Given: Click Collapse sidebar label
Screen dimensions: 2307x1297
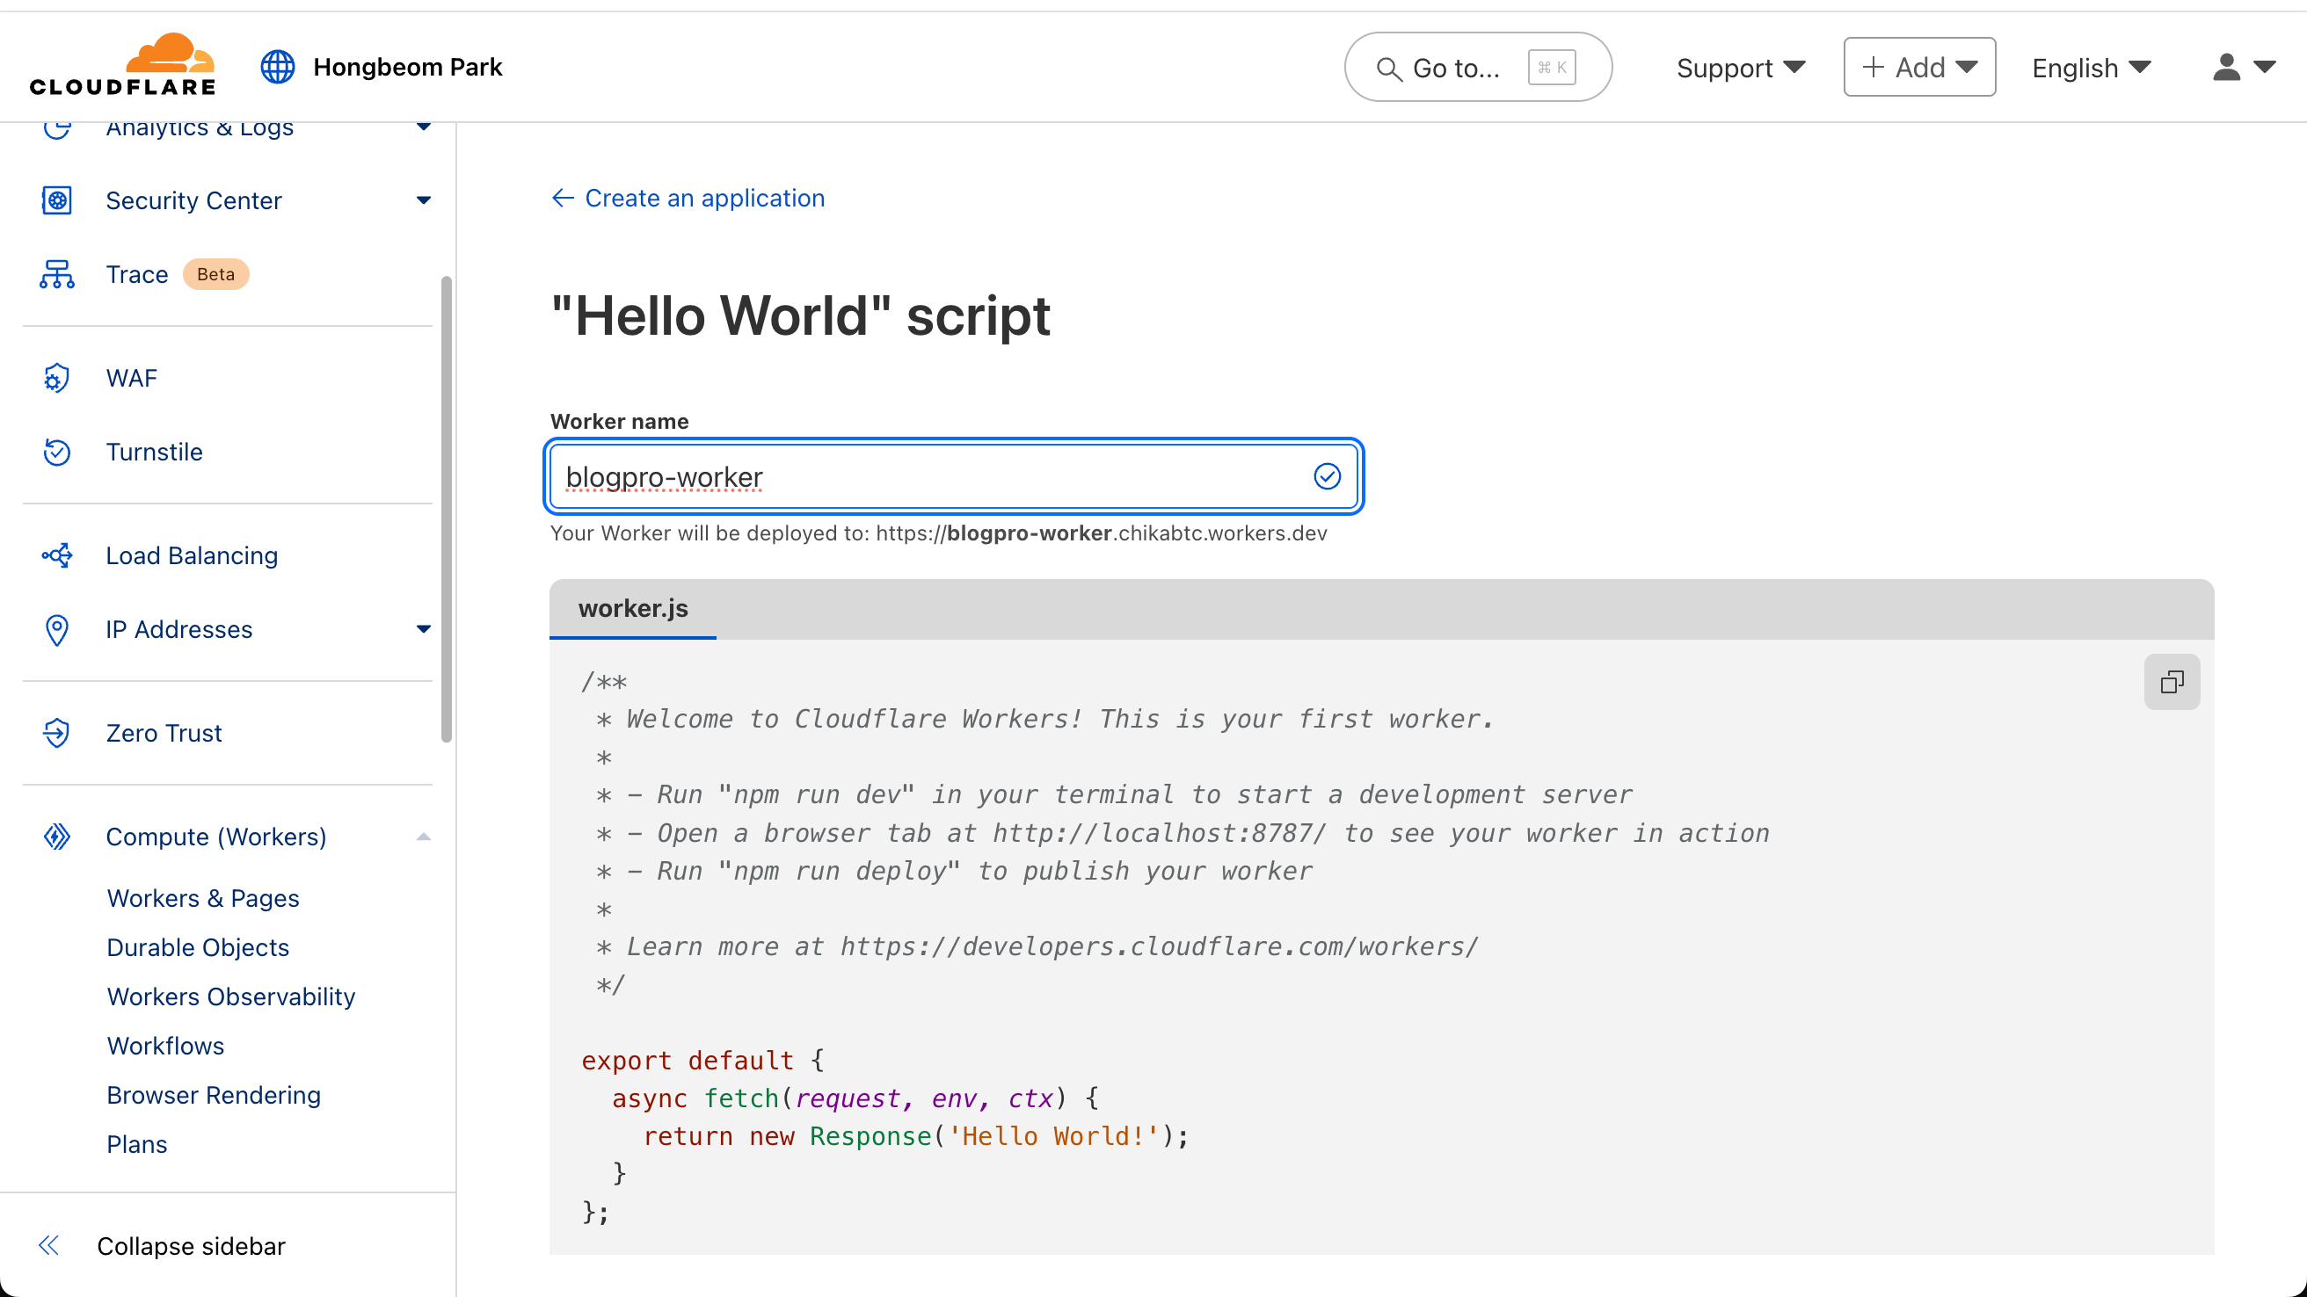Looking at the screenshot, I should [191, 1245].
